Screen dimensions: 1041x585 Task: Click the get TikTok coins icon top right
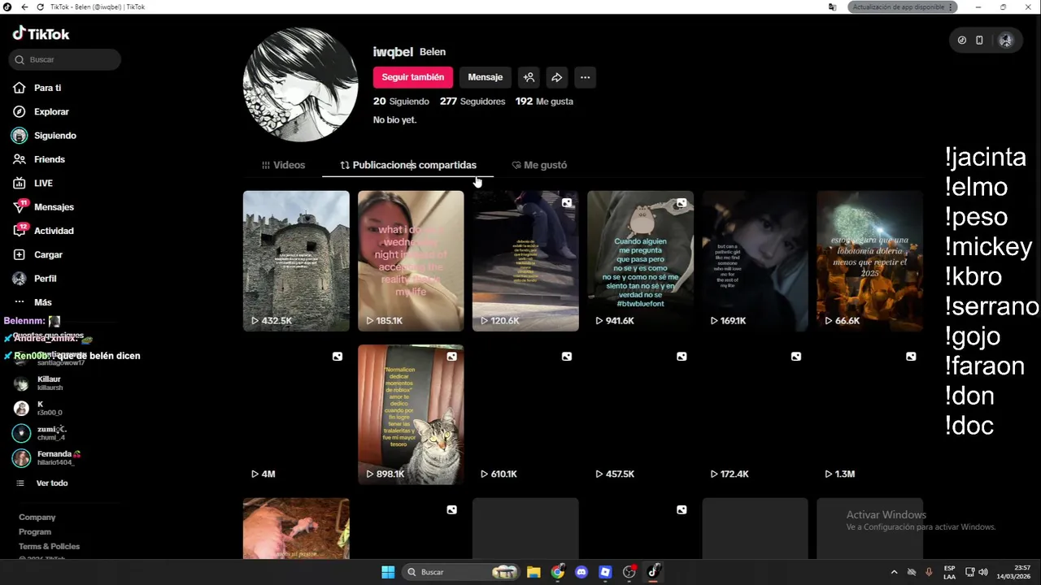(962, 40)
